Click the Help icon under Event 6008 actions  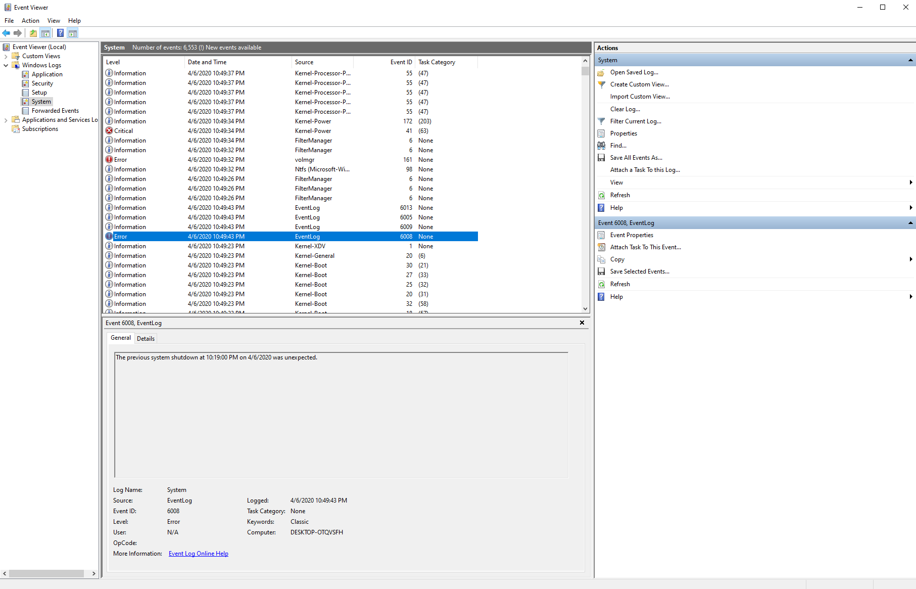pyautogui.click(x=601, y=297)
